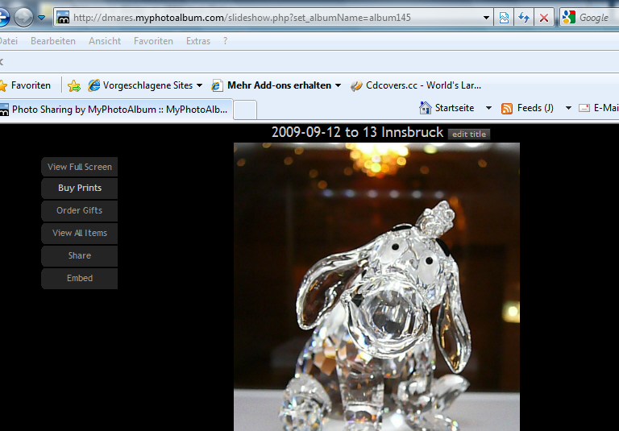Image resolution: width=619 pixels, height=431 pixels.
Task: Click the Feeds RSS icon
Action: pyautogui.click(x=507, y=108)
